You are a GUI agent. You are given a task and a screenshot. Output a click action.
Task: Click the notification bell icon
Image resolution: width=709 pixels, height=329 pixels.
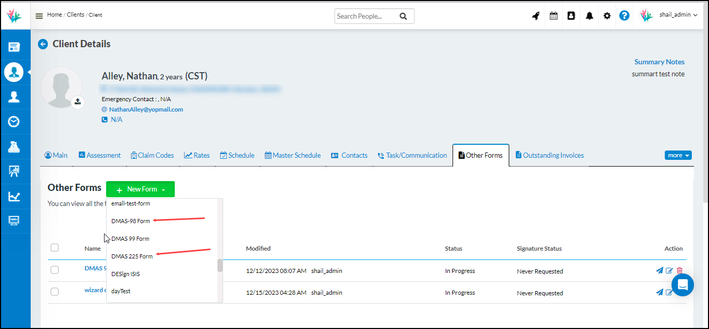tap(589, 16)
